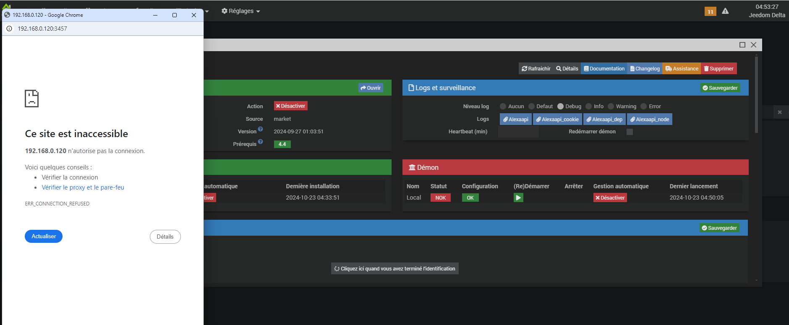Follow the Vérifier le proxy et le pare-feu link
The height and width of the screenshot is (325, 789).
83,187
